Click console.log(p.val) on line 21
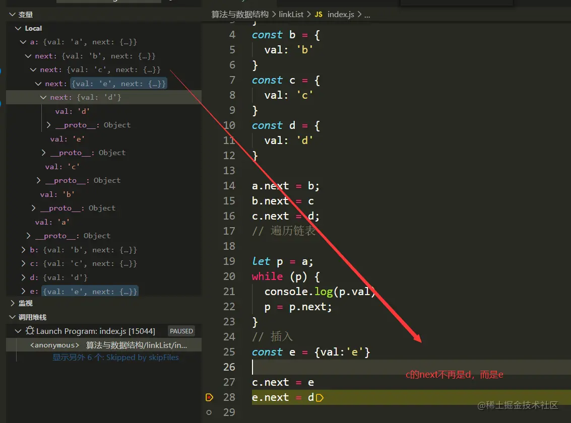The image size is (571, 423). pyautogui.click(x=320, y=292)
